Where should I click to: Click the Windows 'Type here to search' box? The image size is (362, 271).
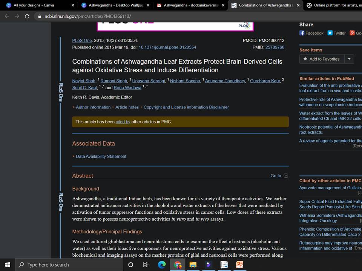pos(70,265)
